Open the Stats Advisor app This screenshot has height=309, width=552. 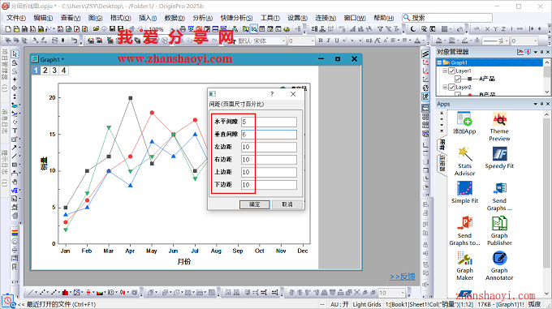pos(464,161)
